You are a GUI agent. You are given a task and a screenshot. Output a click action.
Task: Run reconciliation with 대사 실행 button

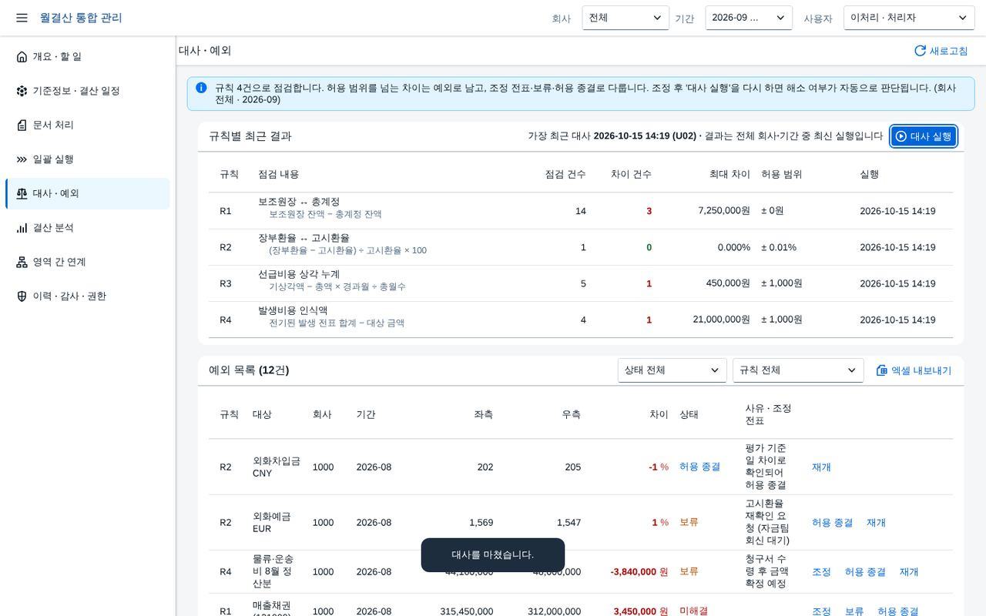pyautogui.click(x=924, y=136)
